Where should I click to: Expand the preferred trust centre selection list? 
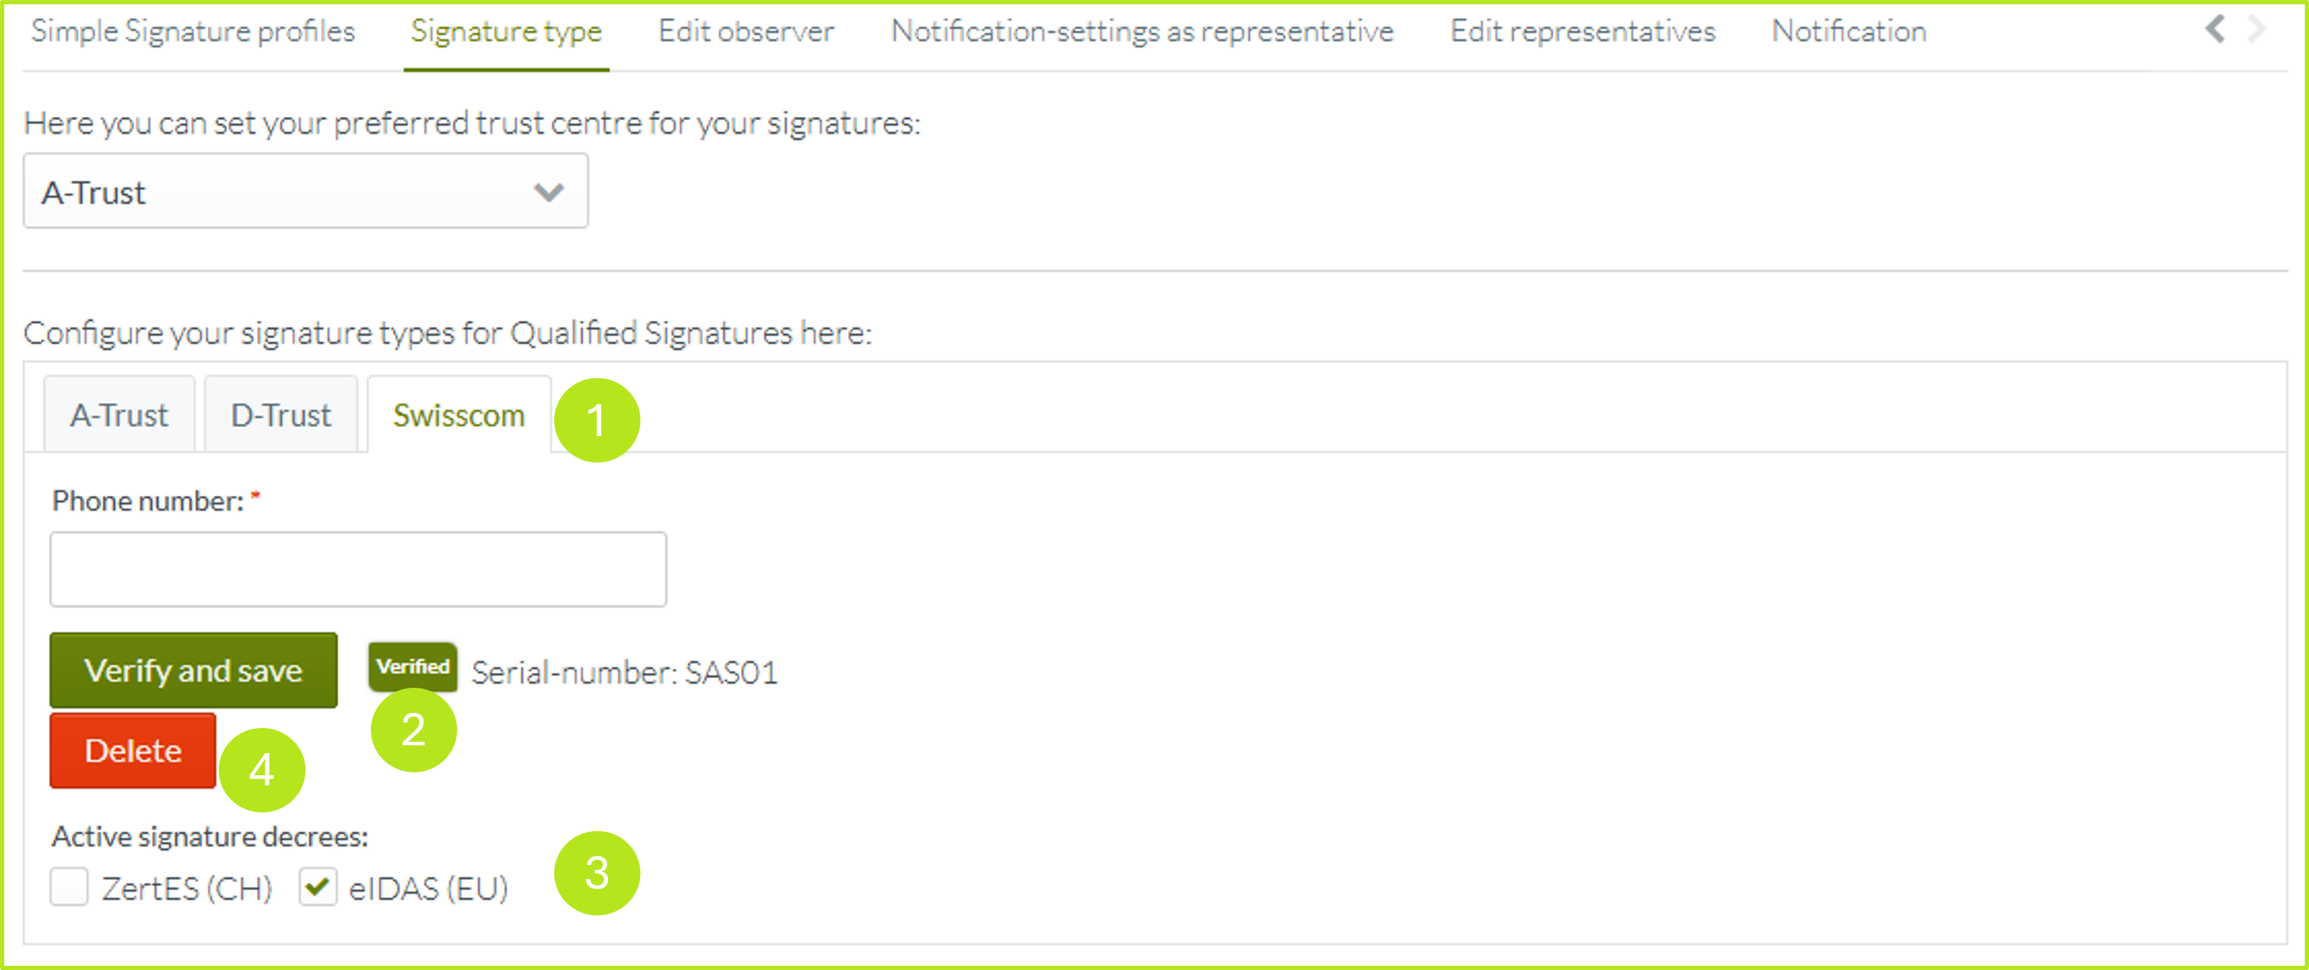click(x=305, y=191)
